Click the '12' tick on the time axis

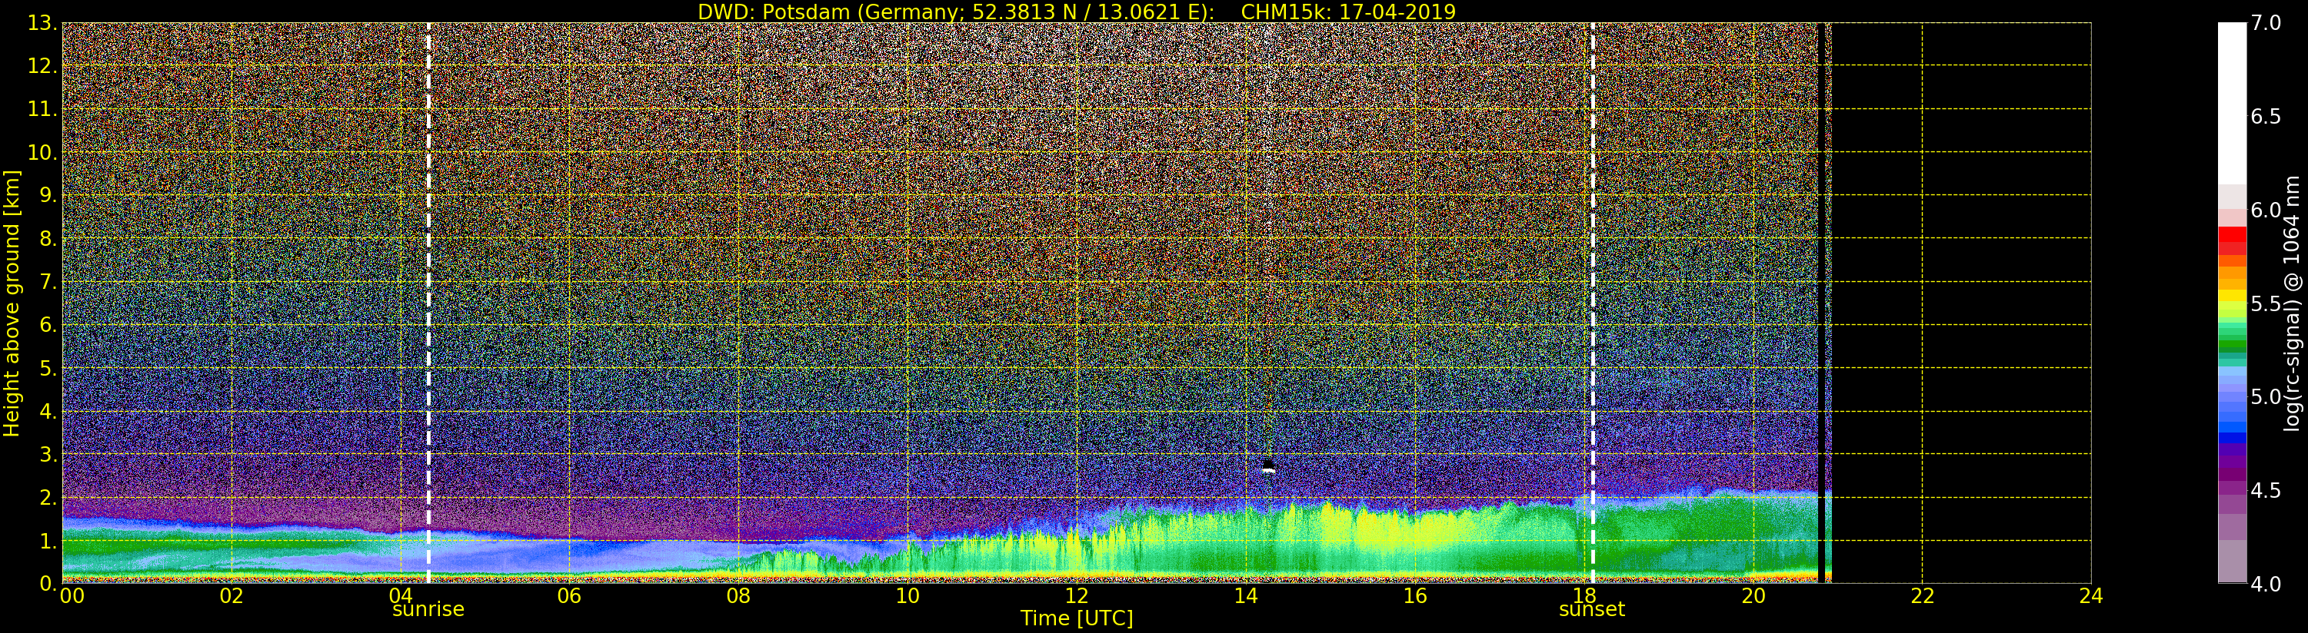[x=1077, y=596]
